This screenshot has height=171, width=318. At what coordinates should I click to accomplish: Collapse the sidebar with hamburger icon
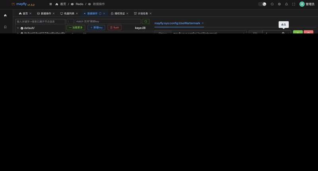(50, 4)
